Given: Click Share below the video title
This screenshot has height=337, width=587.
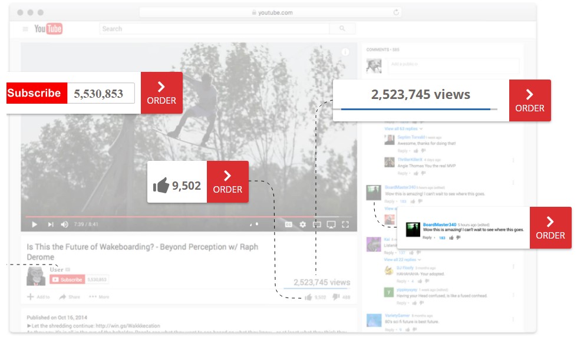Looking at the screenshot, I should (70, 297).
